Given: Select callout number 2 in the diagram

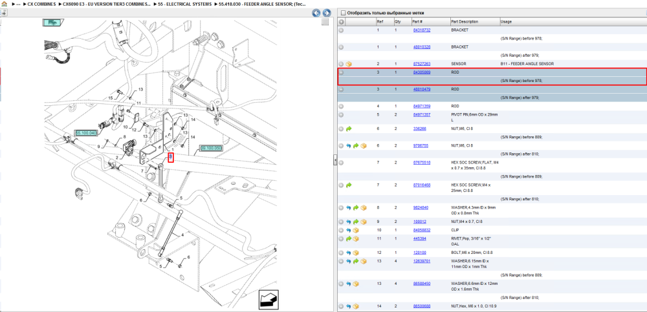Looking at the screenshot, I should pos(117,158).
